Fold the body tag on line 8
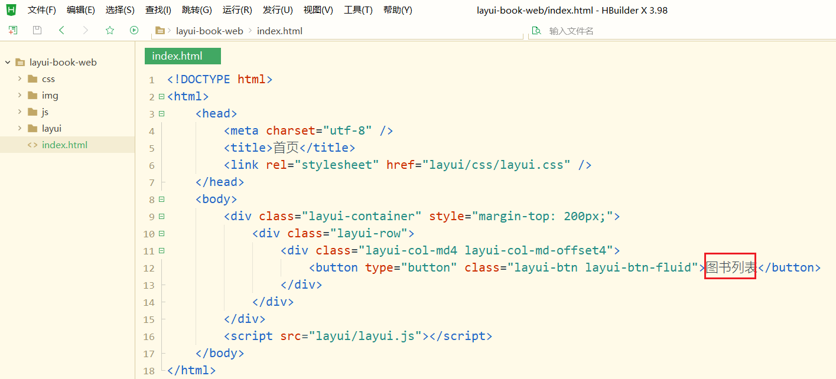This screenshot has height=379, width=836. click(x=161, y=199)
